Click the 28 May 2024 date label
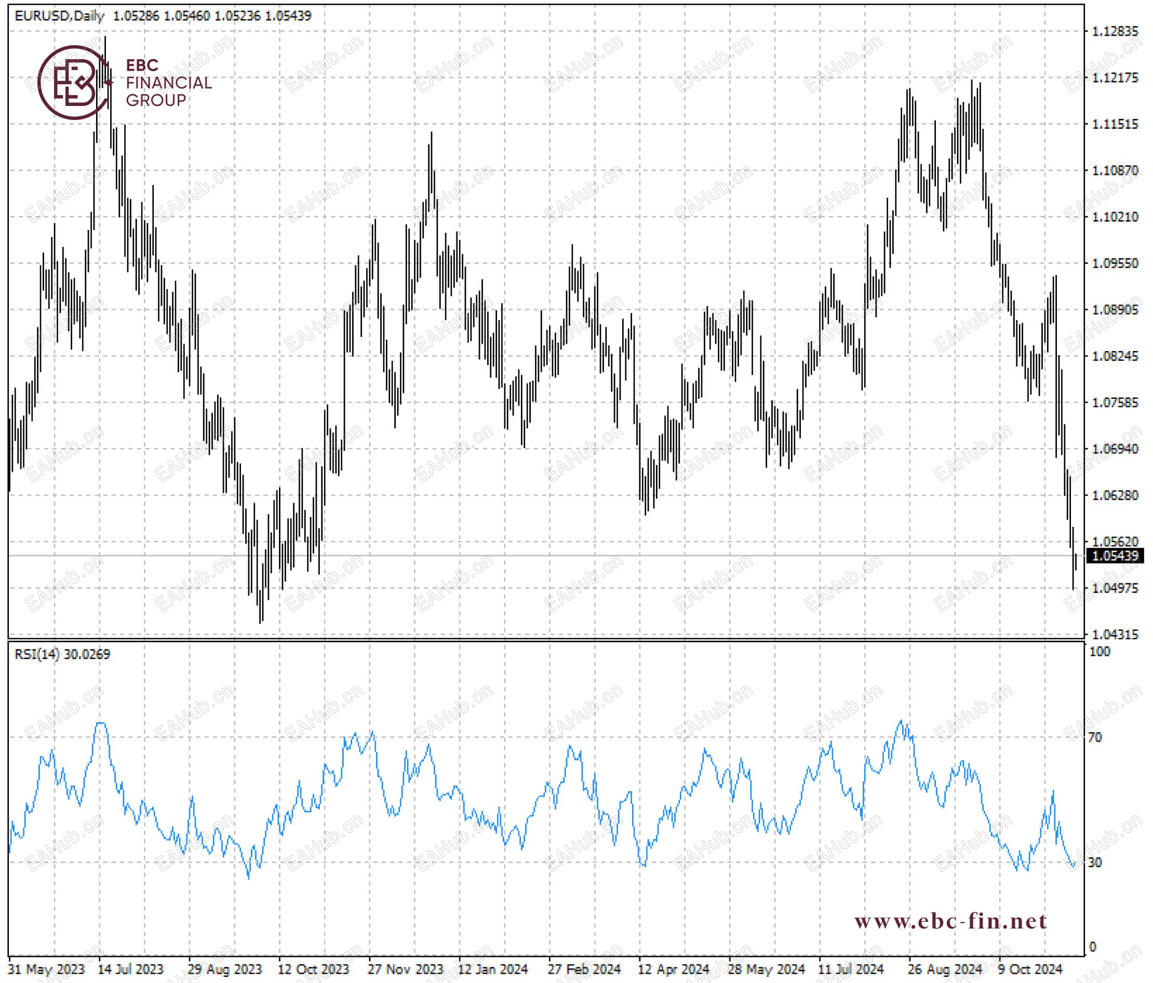This screenshot has width=1153, height=983. point(766,969)
